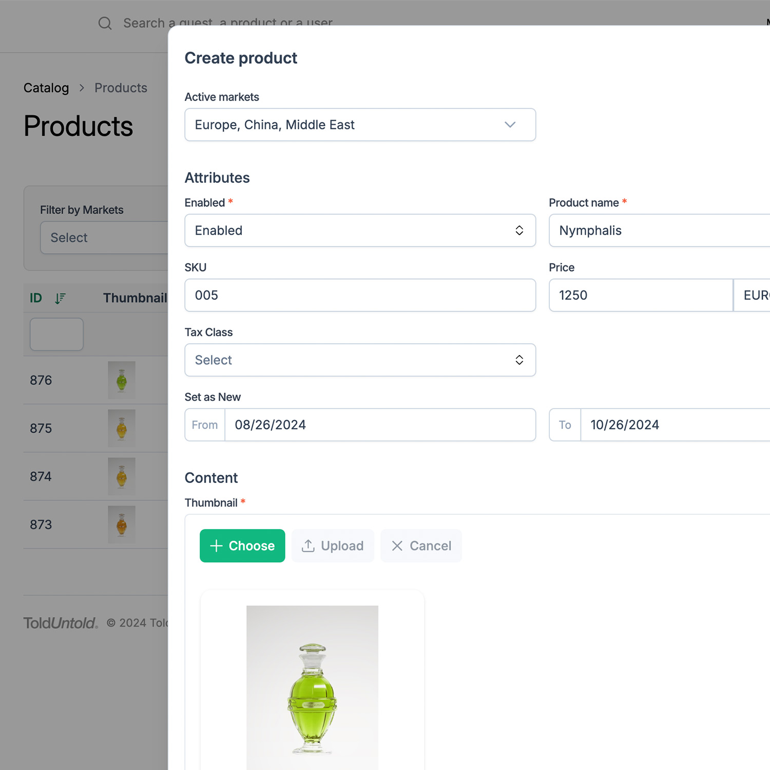770x770 pixels.
Task: Set the From date field
Action: pyautogui.click(x=380, y=425)
